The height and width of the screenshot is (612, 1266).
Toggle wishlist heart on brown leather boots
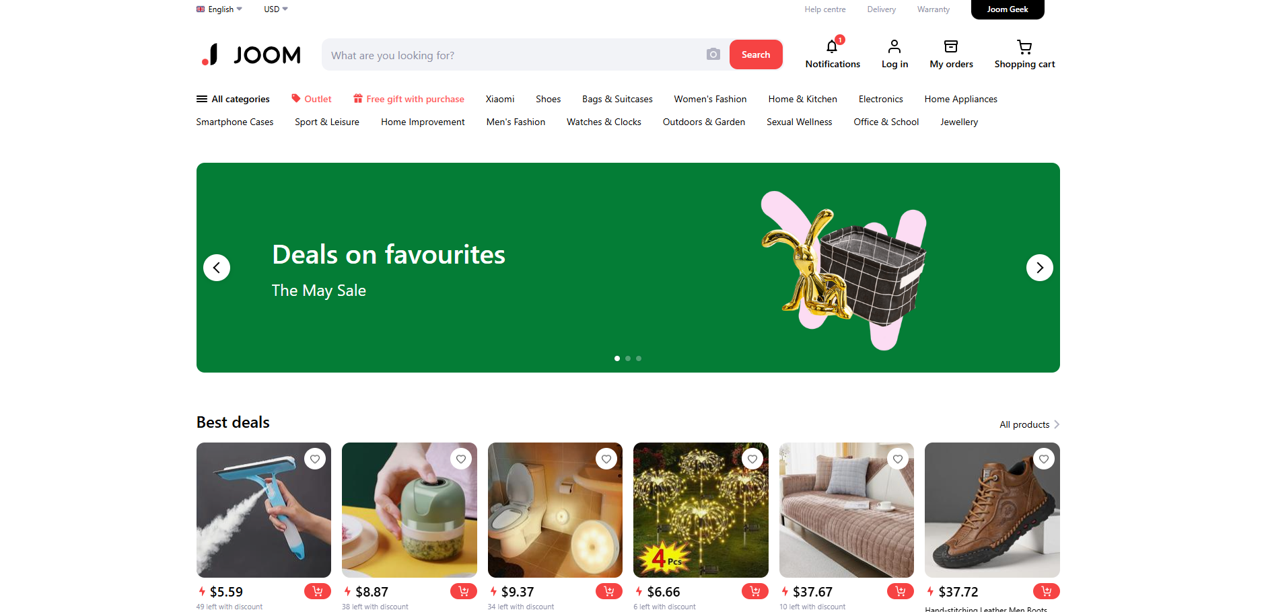coord(1044,459)
